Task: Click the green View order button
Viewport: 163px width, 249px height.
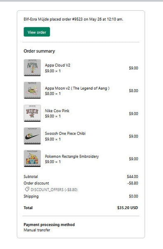Action: 37,32
